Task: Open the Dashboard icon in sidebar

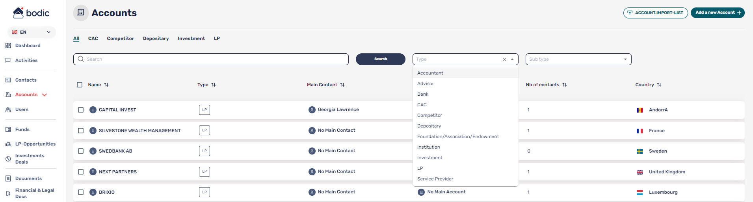Action: pos(8,45)
